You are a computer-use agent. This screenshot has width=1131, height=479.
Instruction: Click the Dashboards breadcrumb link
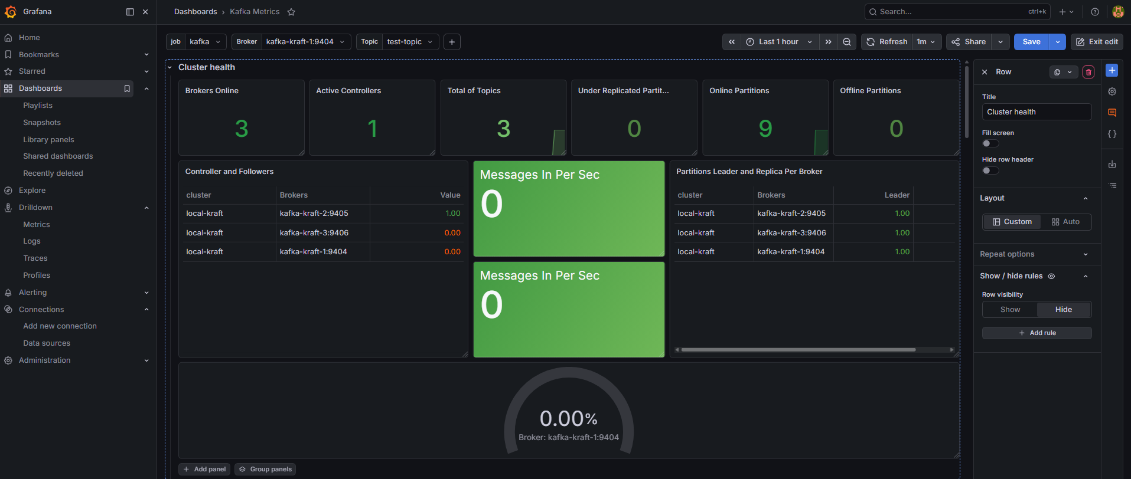coord(195,12)
